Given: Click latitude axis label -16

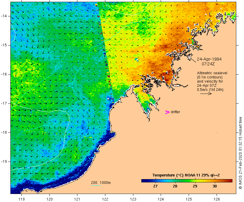Looking at the screenshot, I should coord(4,74).
